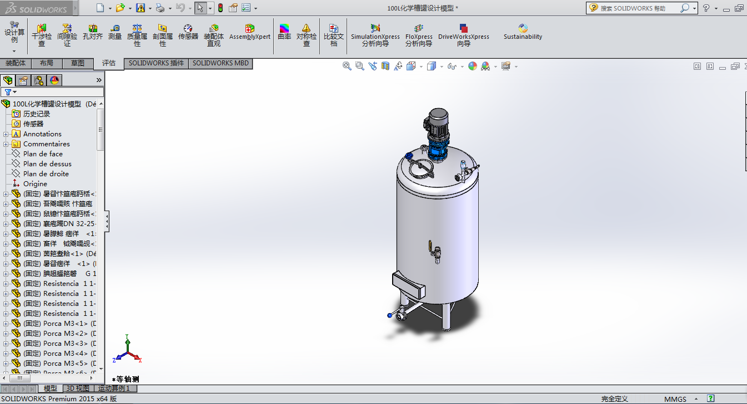
Task: Open the feature tree filter dropdown
Action: [x=10, y=92]
